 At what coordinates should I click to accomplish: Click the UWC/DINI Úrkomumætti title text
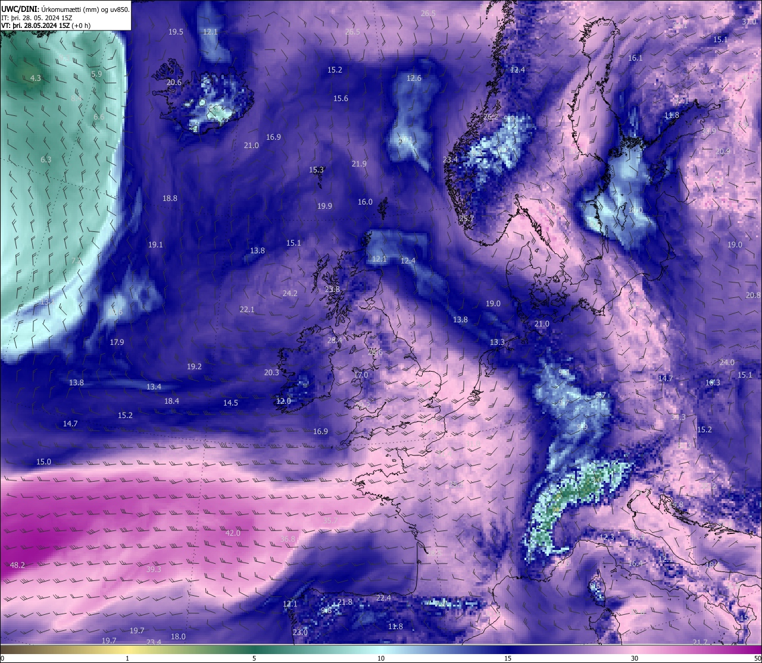pyautogui.click(x=65, y=10)
